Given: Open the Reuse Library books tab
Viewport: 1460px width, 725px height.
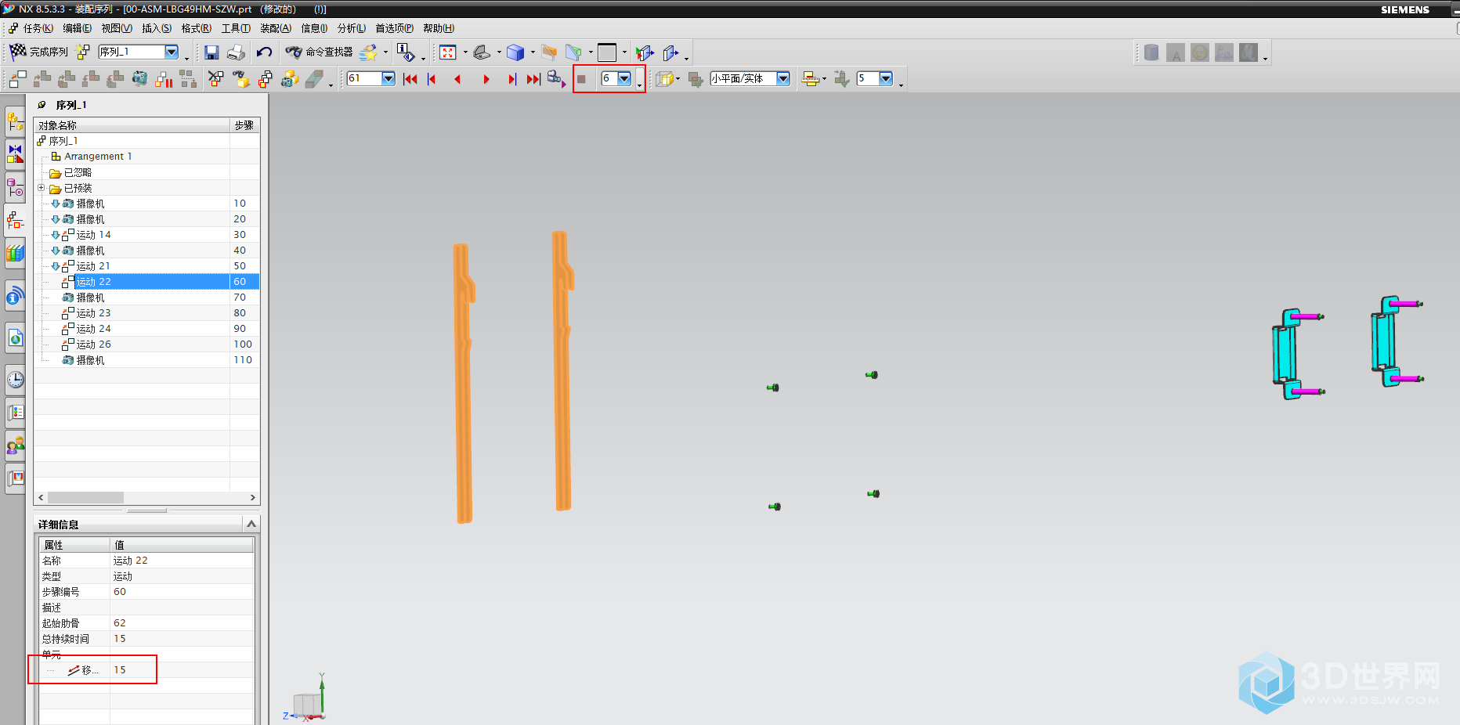Looking at the screenshot, I should coord(15,253).
